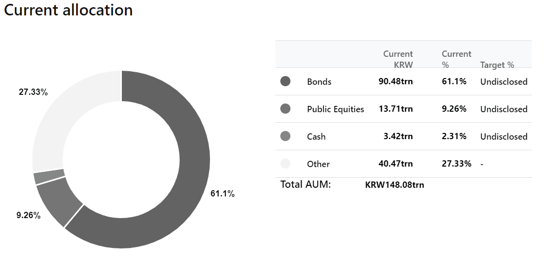Click the Public Equities row label
The width and height of the screenshot is (551, 260).
pyautogui.click(x=336, y=109)
